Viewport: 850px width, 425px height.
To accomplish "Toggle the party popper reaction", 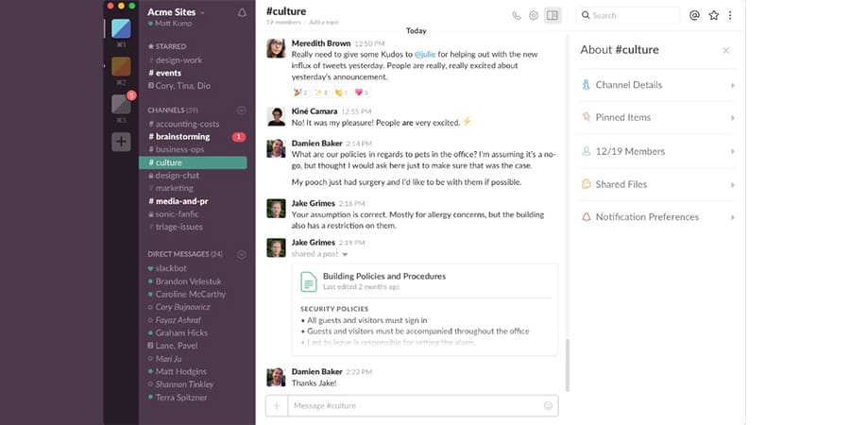I will click(300, 93).
